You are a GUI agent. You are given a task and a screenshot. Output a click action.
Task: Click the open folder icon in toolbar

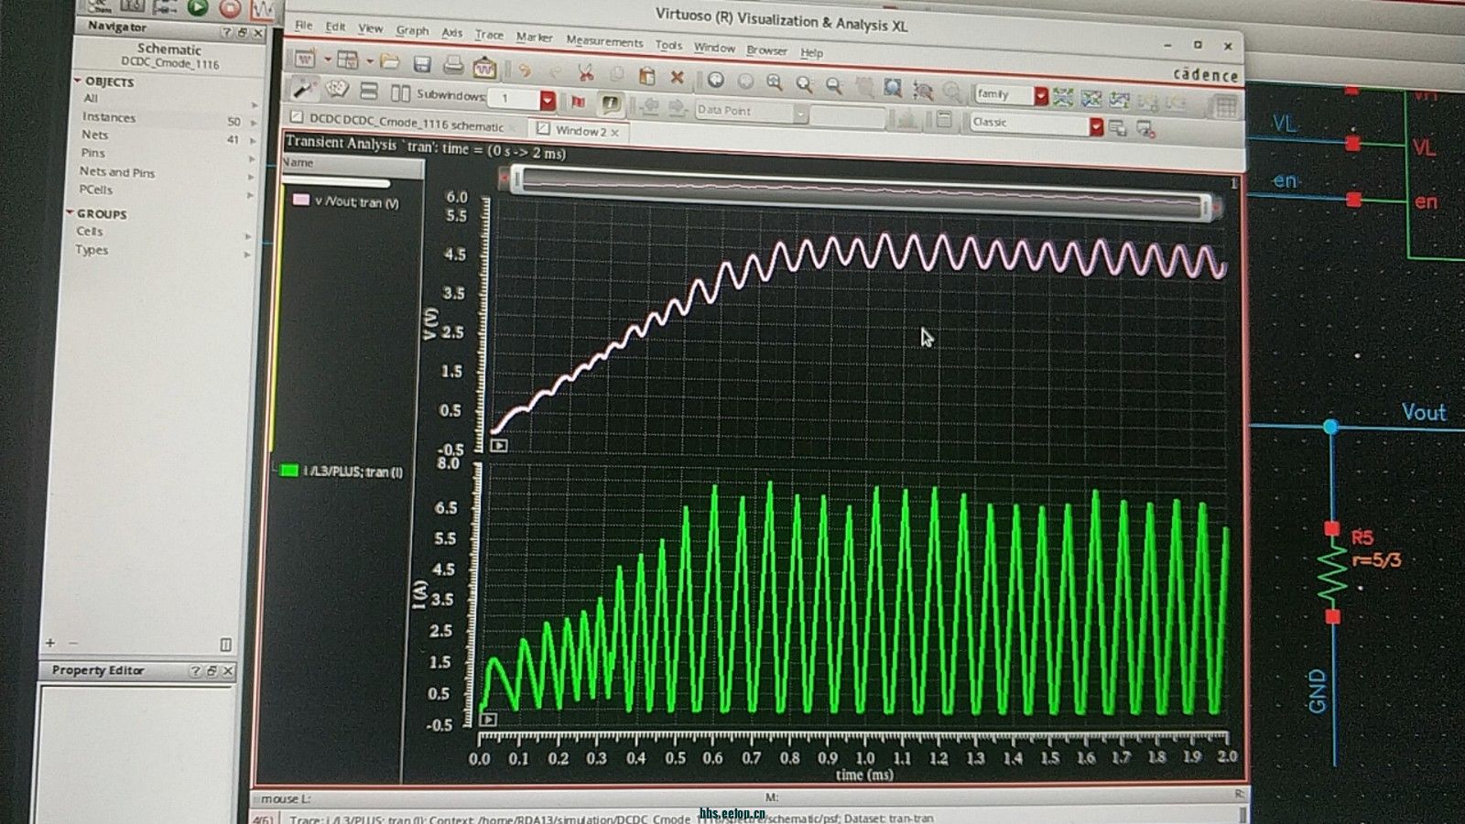point(390,62)
